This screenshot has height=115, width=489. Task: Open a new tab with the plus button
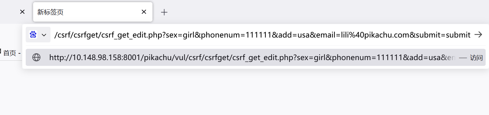click(x=164, y=12)
